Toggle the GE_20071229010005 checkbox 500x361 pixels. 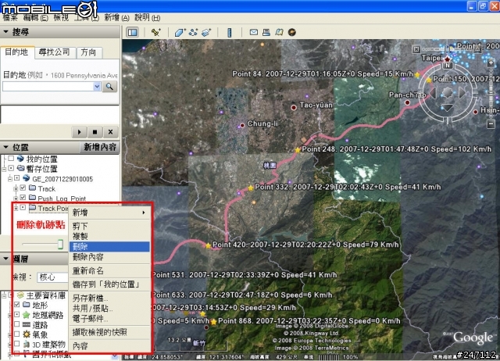pyautogui.click(x=17, y=178)
